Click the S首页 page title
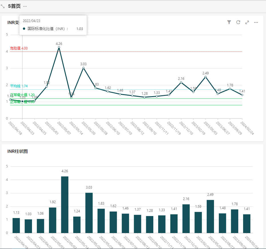The image size is (266, 249). point(14,6)
